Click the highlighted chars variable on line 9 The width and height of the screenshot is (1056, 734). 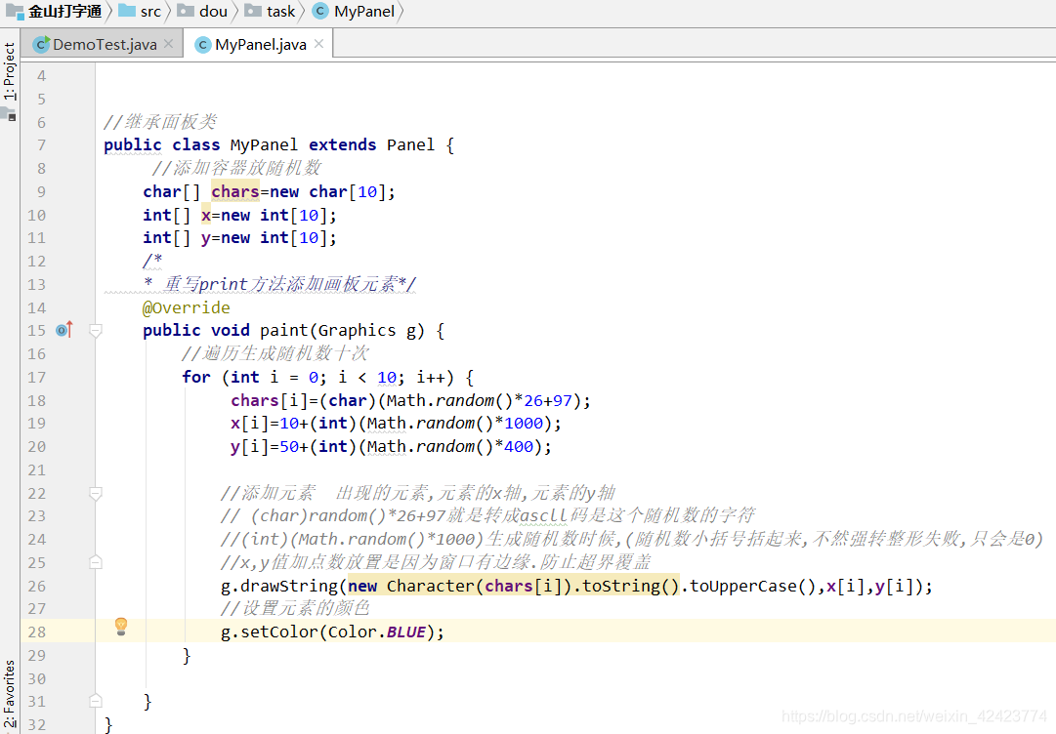235,191
